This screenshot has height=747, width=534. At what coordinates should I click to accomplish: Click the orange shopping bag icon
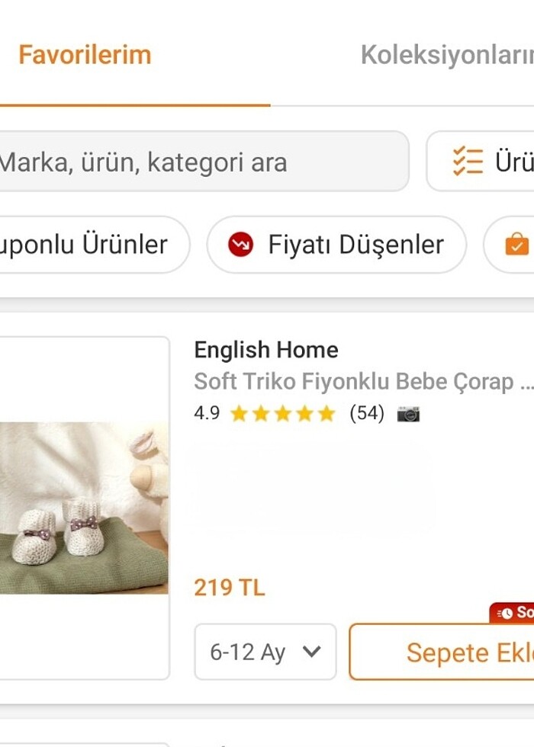pyautogui.click(x=516, y=245)
